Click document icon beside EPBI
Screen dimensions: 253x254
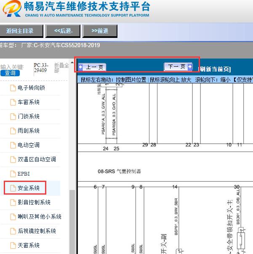[13, 174]
